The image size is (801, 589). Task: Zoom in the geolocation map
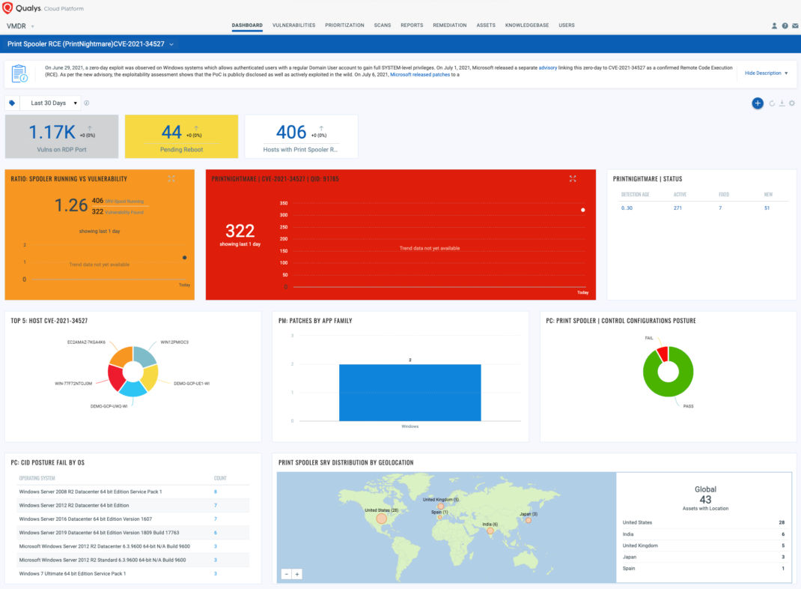(x=296, y=574)
